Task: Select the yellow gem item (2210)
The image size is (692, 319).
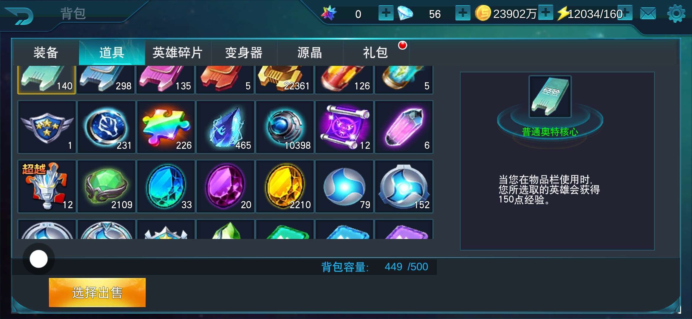Action: pyautogui.click(x=285, y=186)
